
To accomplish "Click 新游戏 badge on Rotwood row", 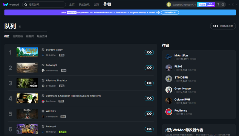I will (63, 132).
